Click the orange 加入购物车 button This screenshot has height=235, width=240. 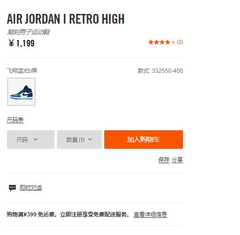[144, 140]
